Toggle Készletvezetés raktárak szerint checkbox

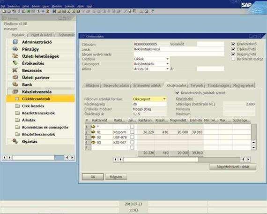177,93
